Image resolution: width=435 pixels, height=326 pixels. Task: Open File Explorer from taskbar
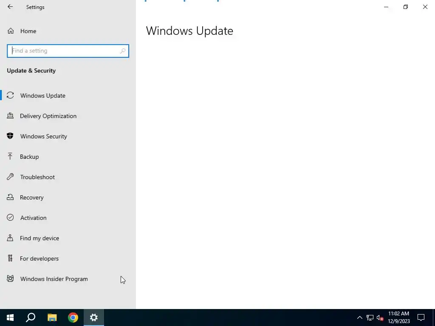click(52, 318)
